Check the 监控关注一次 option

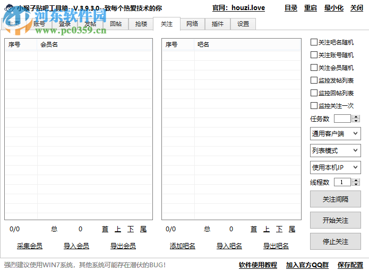click(x=314, y=105)
